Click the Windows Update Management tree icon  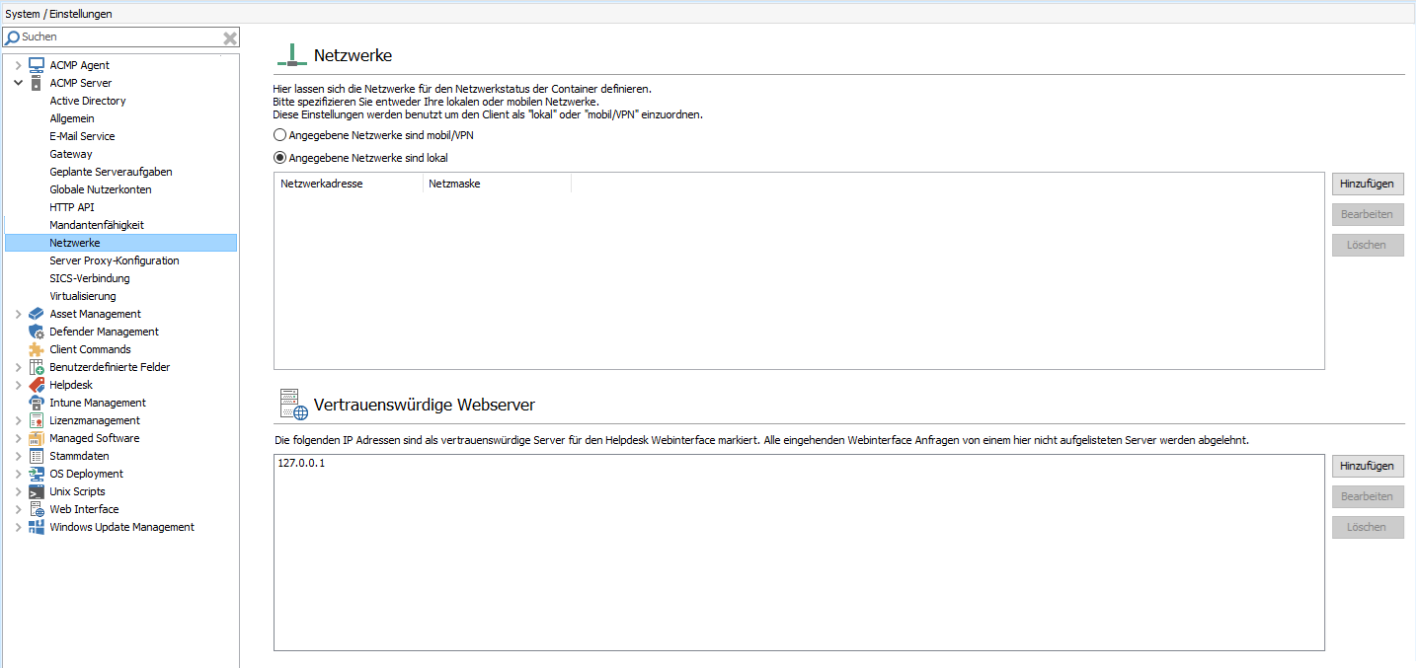tap(36, 527)
